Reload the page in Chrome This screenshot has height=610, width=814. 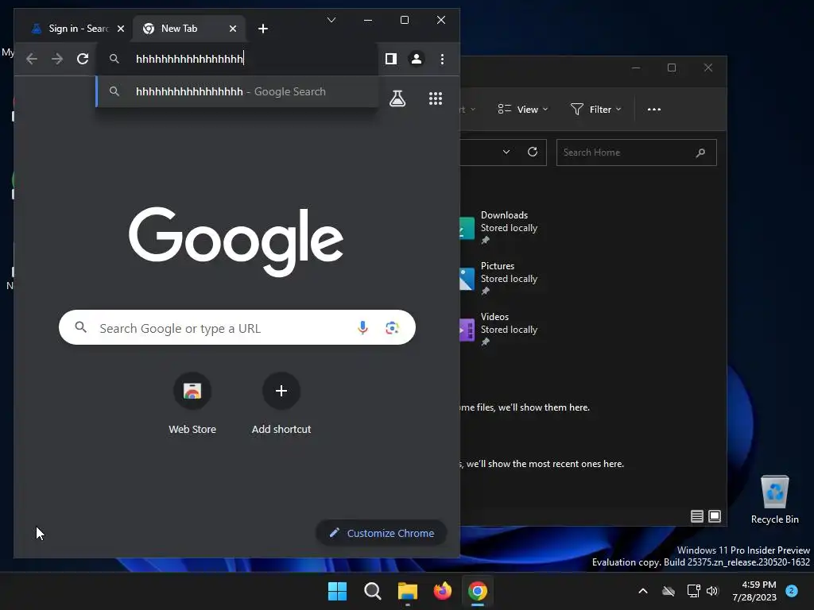point(83,59)
